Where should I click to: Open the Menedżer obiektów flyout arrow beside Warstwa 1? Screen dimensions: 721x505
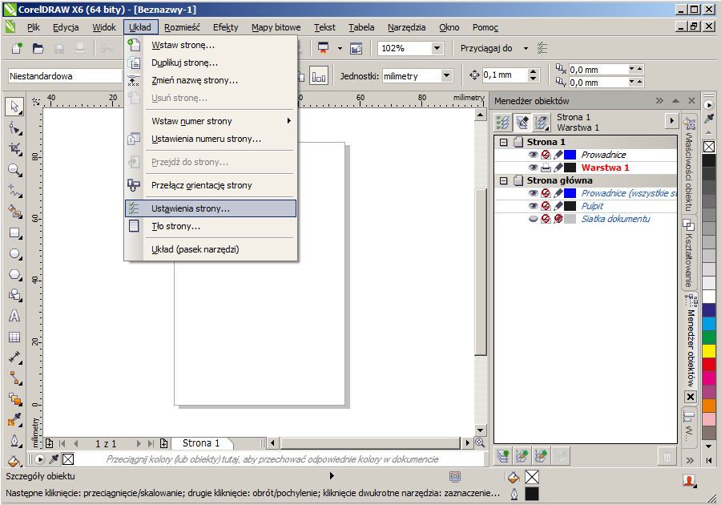coord(672,120)
